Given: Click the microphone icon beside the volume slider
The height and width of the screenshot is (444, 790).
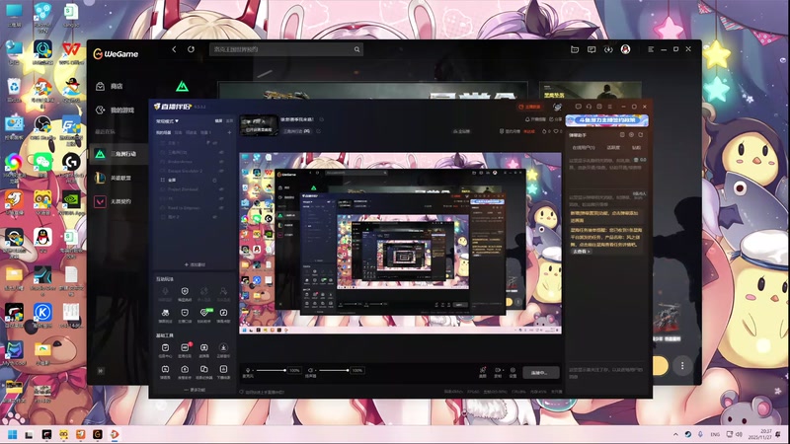Looking at the screenshot, I should pyautogui.click(x=248, y=371).
